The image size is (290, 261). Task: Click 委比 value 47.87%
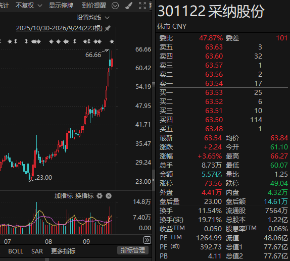click(211, 38)
